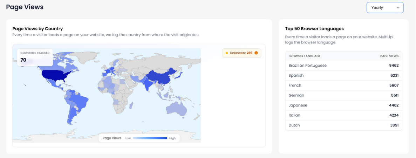Click the 5511 page views value
The height and width of the screenshot is (158, 416).
tap(394, 95)
